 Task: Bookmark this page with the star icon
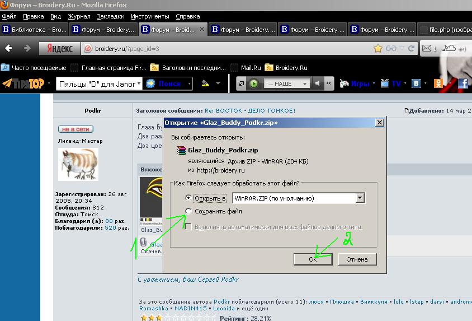tap(378, 48)
